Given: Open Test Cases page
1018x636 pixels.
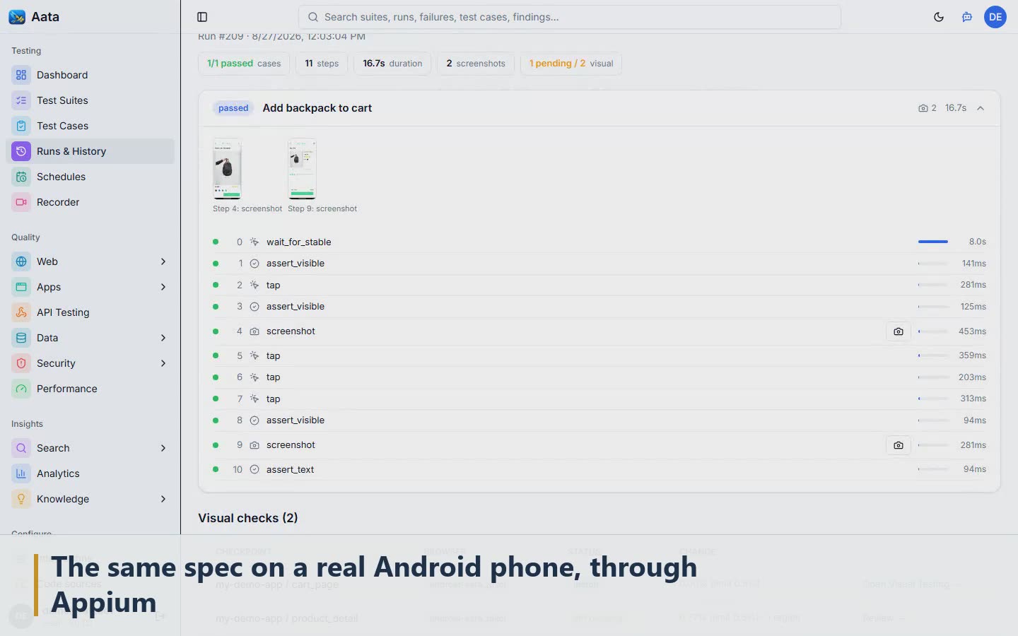Looking at the screenshot, I should tap(90, 126).
